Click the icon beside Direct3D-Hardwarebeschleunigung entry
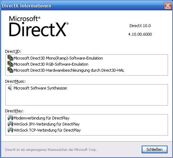Viewport: 173px width, 158px height. (x=10, y=70)
